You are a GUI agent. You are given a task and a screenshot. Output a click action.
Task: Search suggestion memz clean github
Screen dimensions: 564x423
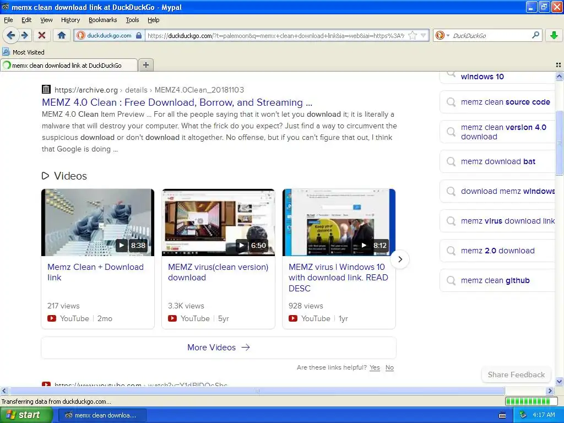pos(497,280)
